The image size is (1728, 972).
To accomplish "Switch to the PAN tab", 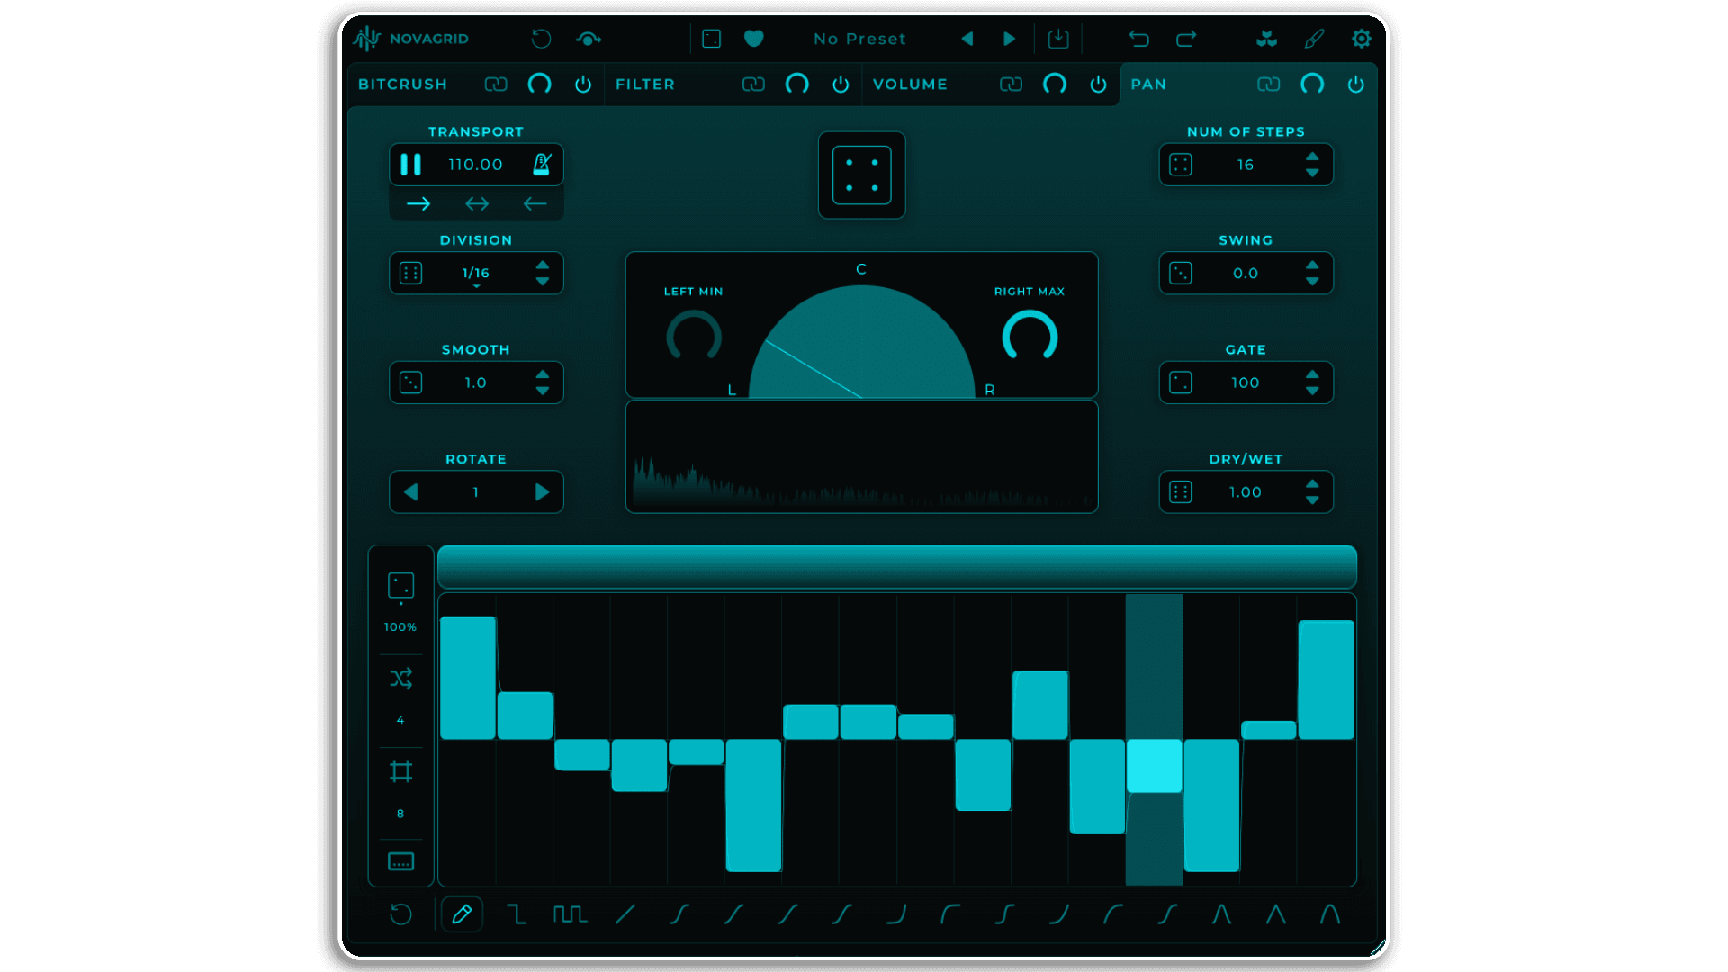I will coord(1148,84).
